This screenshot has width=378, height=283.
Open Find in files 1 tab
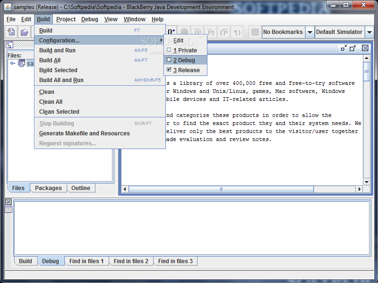[86, 261]
